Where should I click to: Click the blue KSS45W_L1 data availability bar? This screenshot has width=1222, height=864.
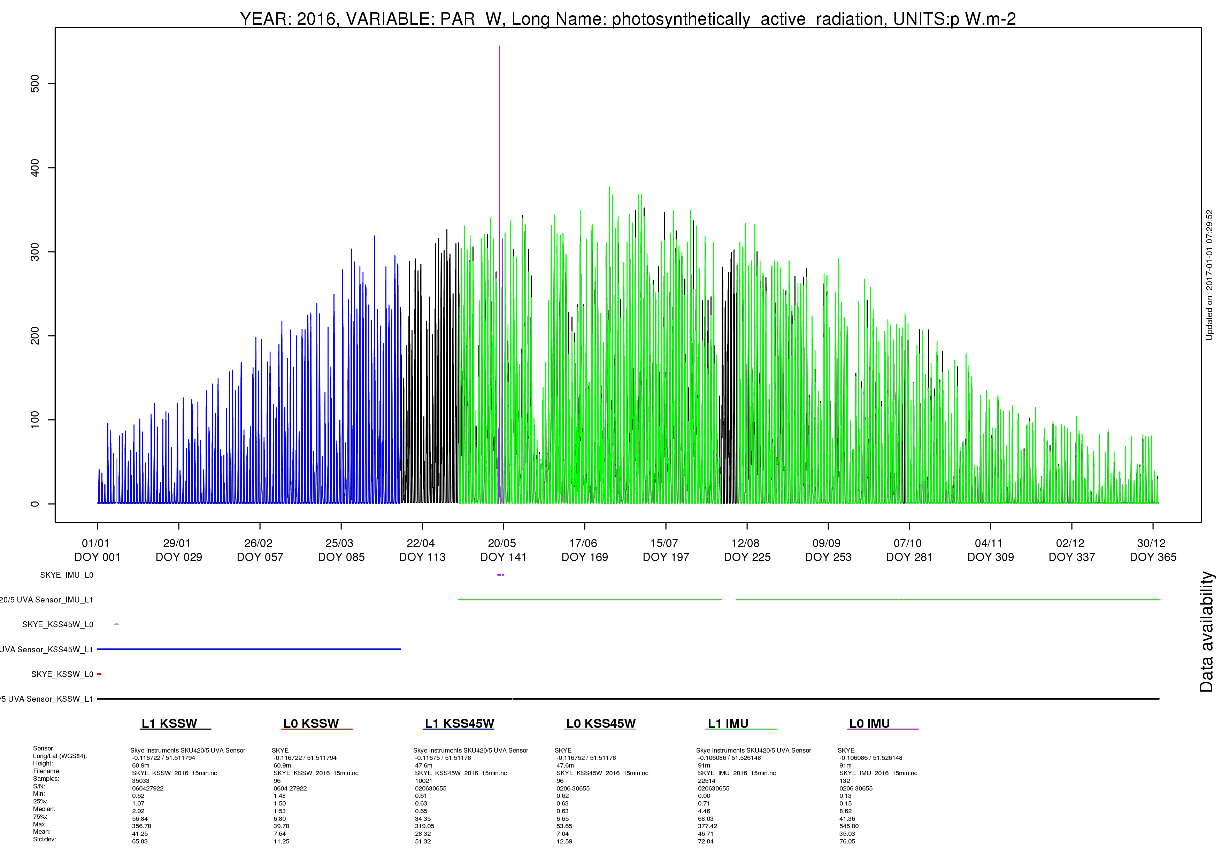(248, 649)
